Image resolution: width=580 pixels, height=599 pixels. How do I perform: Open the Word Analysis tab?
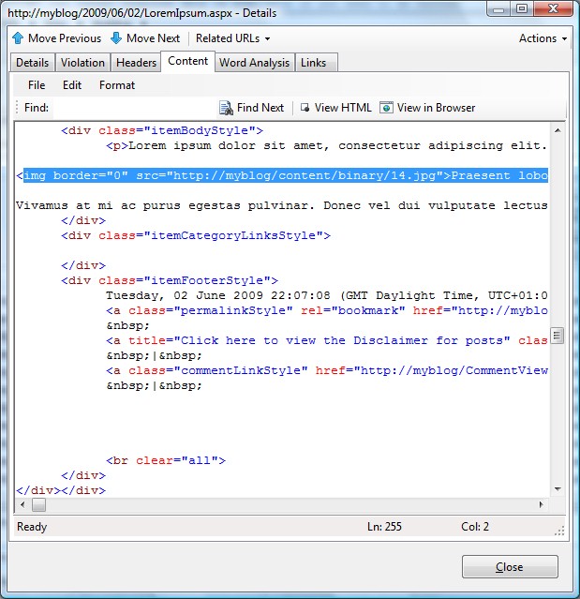[254, 63]
